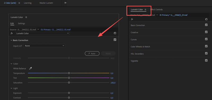Click the Contrast value 0,0
The height and width of the screenshot is (100, 212).
pos(112,98)
